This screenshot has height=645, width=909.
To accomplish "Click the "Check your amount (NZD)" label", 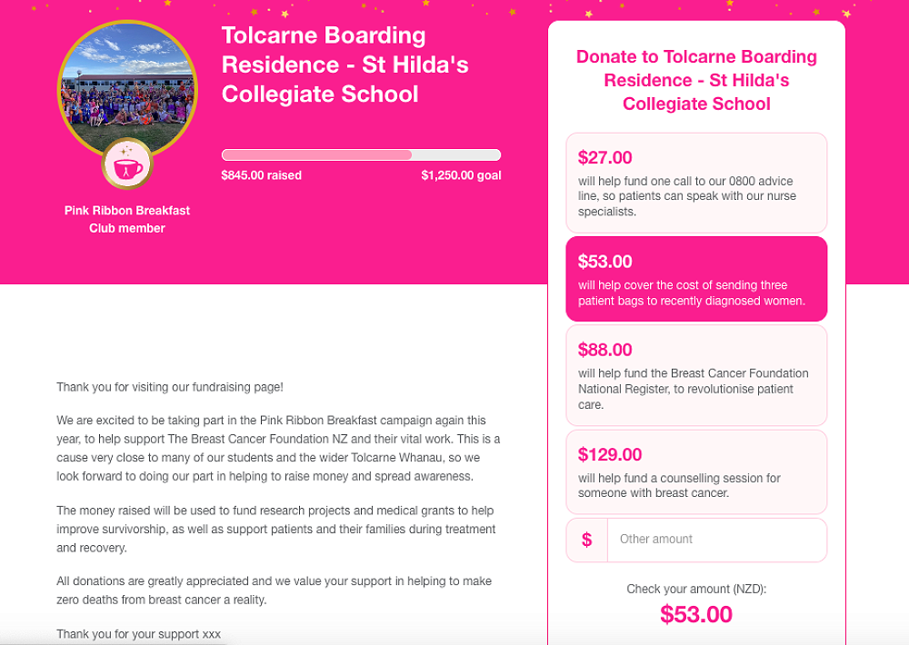I will point(696,589).
